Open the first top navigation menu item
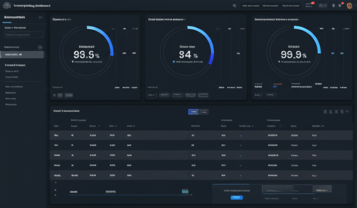 click(x=251, y=6)
